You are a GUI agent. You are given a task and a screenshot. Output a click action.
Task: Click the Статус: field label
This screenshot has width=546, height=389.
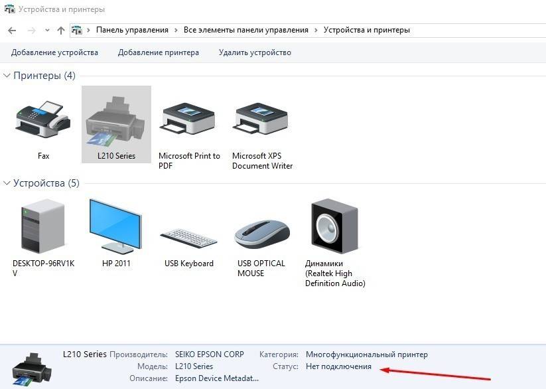[x=285, y=366]
